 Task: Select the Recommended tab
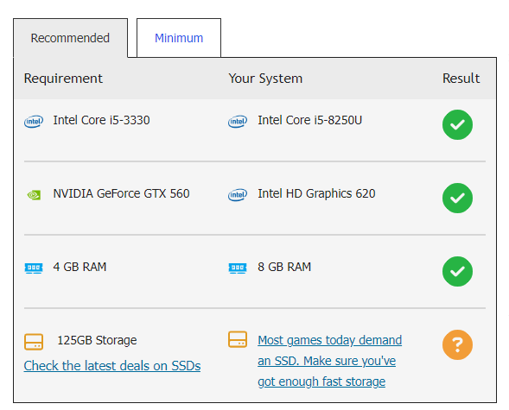coord(70,38)
